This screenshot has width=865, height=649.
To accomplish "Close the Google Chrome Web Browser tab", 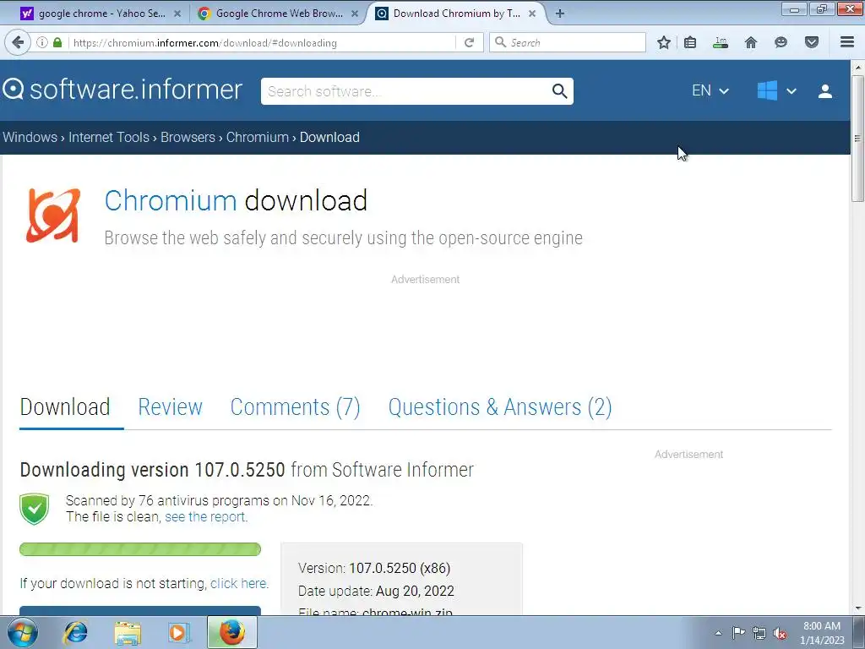I will (x=355, y=14).
